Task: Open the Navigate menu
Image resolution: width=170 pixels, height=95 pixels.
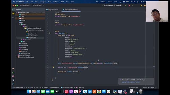Action: pos(43,2)
